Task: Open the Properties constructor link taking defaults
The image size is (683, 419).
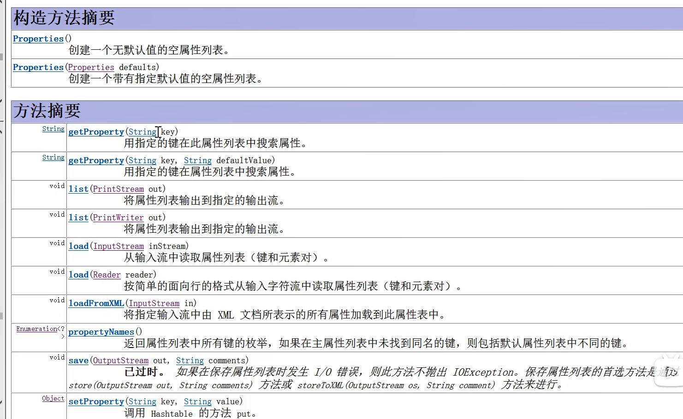Action: click(x=38, y=67)
